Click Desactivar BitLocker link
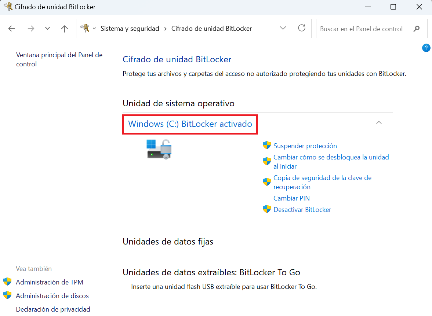432x316 pixels. [302, 210]
